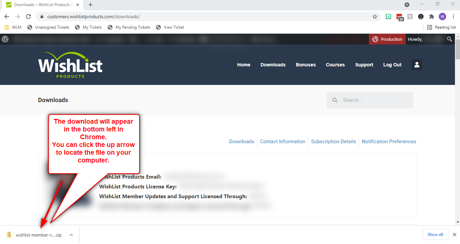Click the Notification Preferences link

click(389, 142)
